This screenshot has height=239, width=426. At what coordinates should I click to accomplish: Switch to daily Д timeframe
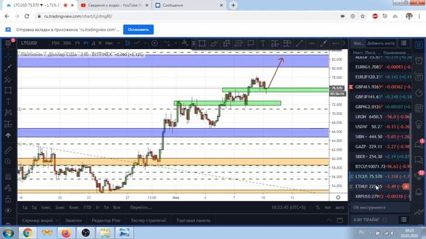pyautogui.click(x=93, y=43)
